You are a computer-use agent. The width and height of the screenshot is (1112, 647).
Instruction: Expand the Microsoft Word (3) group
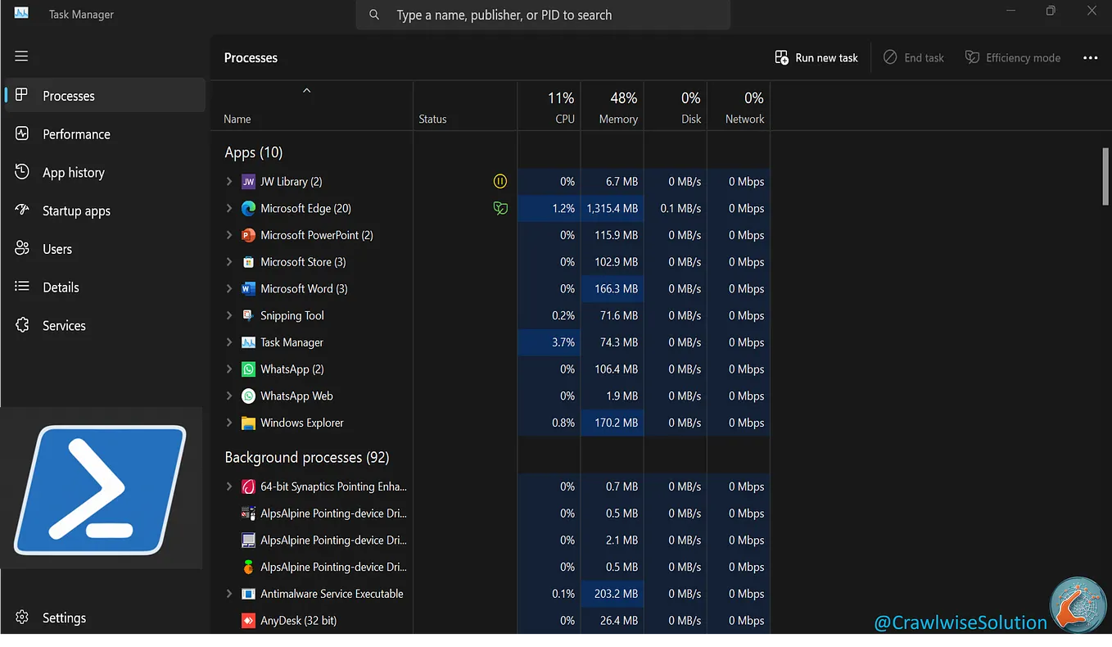click(229, 288)
